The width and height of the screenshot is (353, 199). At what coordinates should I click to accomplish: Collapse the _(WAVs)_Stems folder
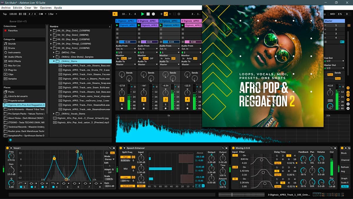(54, 61)
